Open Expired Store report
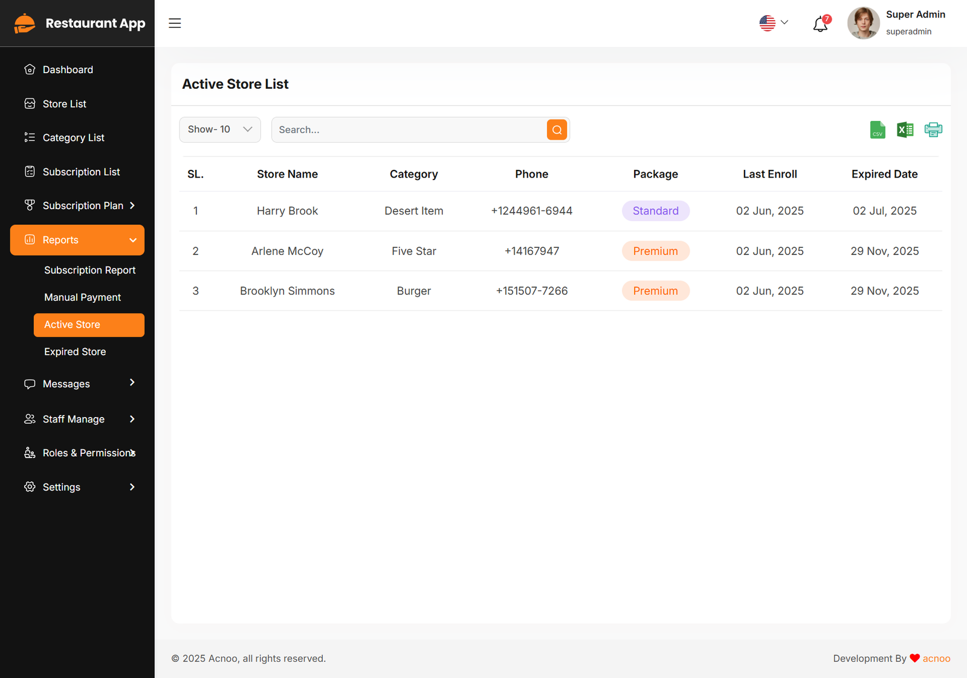967x678 pixels. coord(75,352)
